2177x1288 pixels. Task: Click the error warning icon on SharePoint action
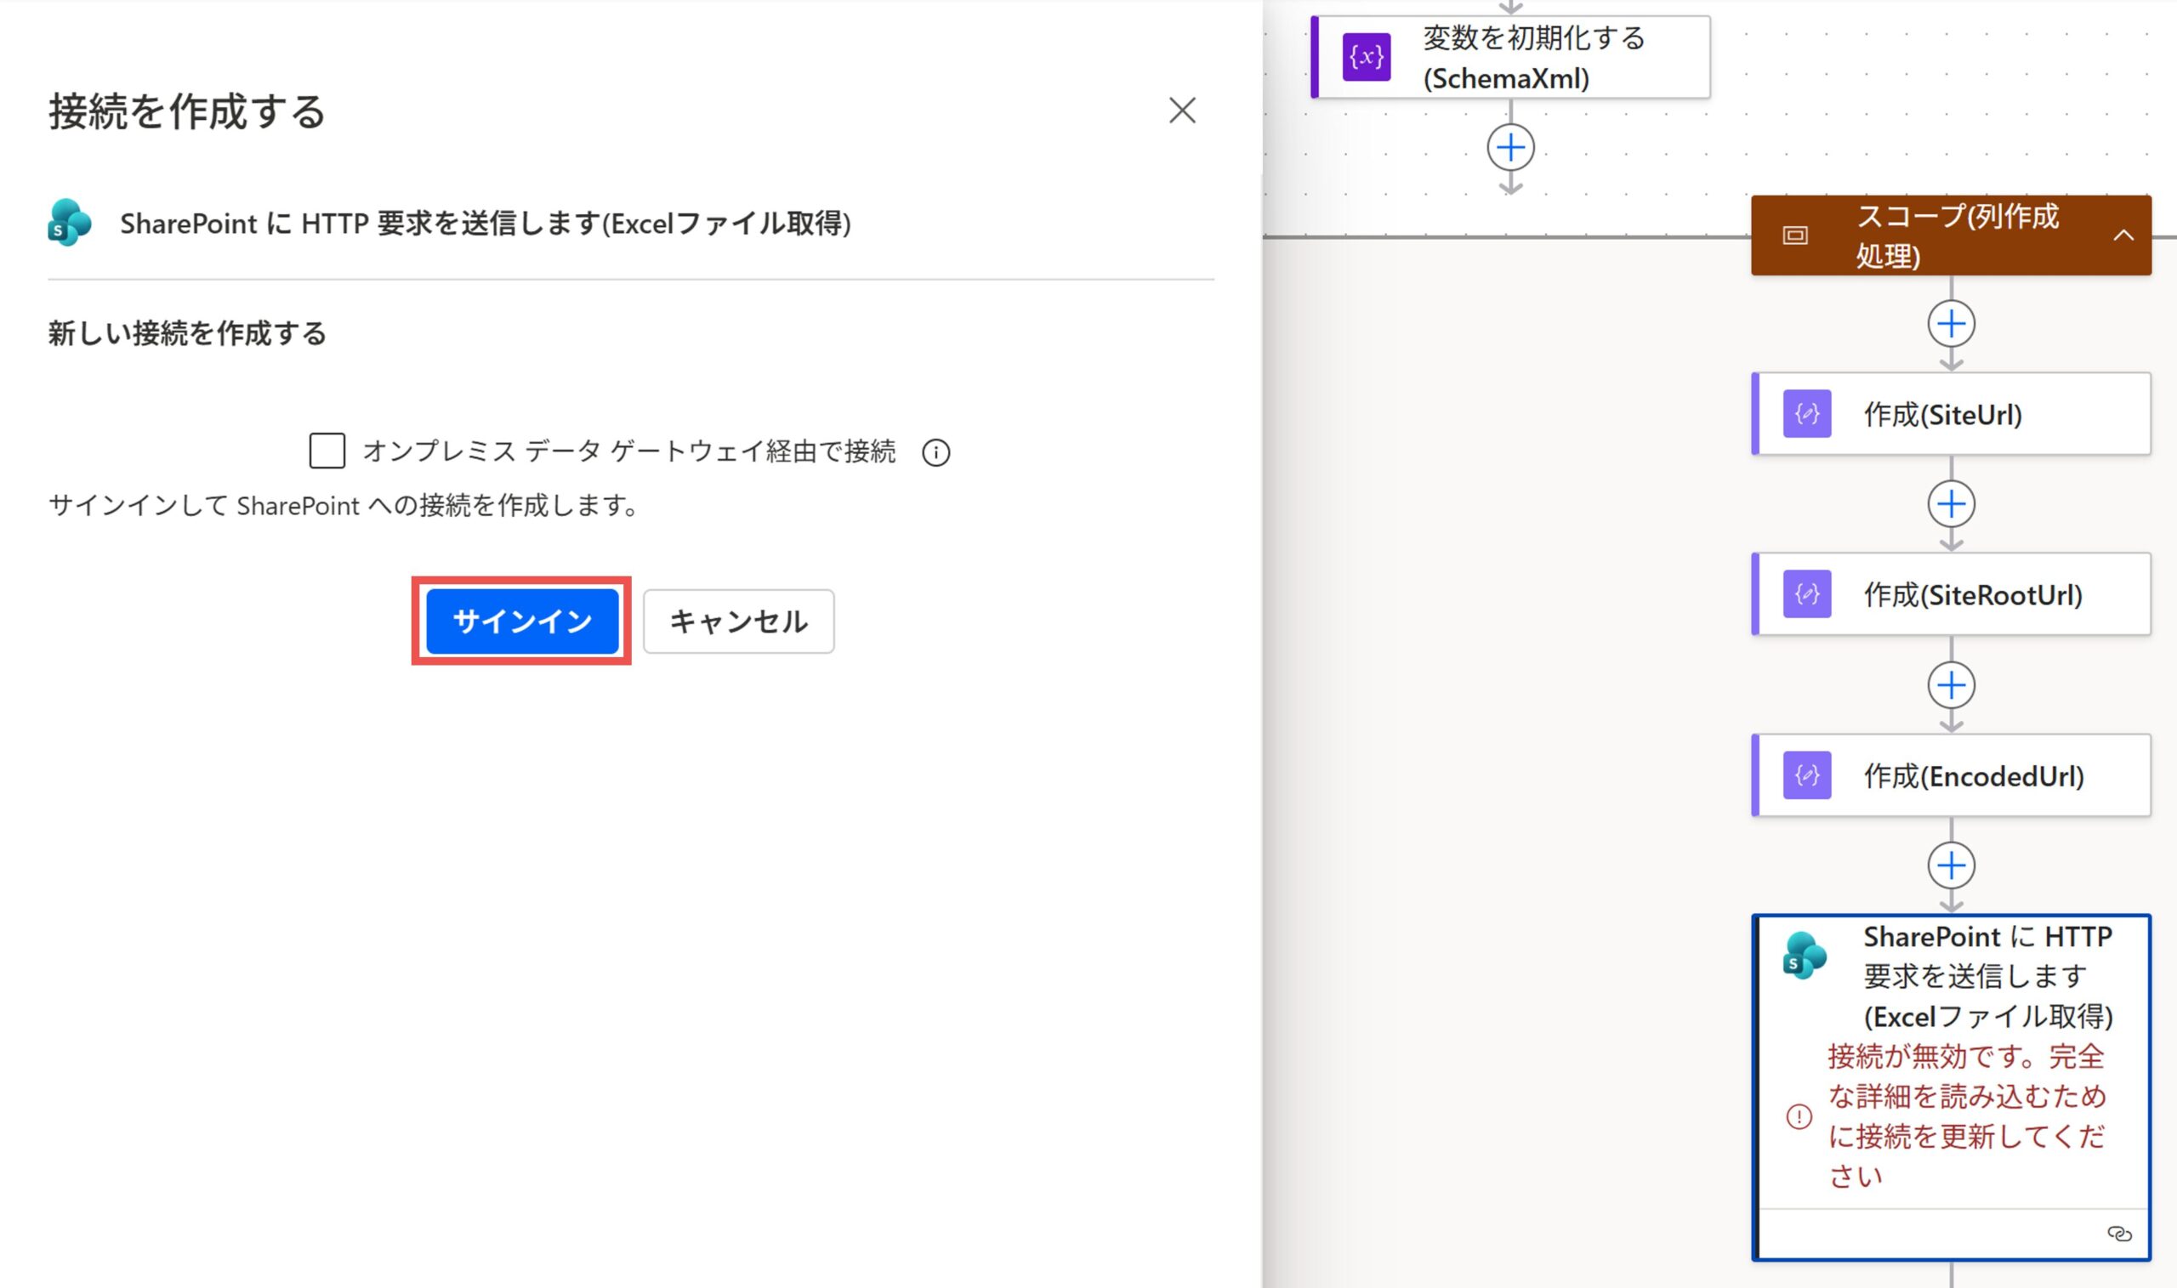(1799, 1116)
